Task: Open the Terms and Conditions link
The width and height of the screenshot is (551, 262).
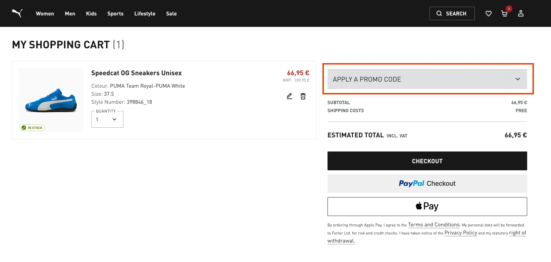Action: pos(434,225)
